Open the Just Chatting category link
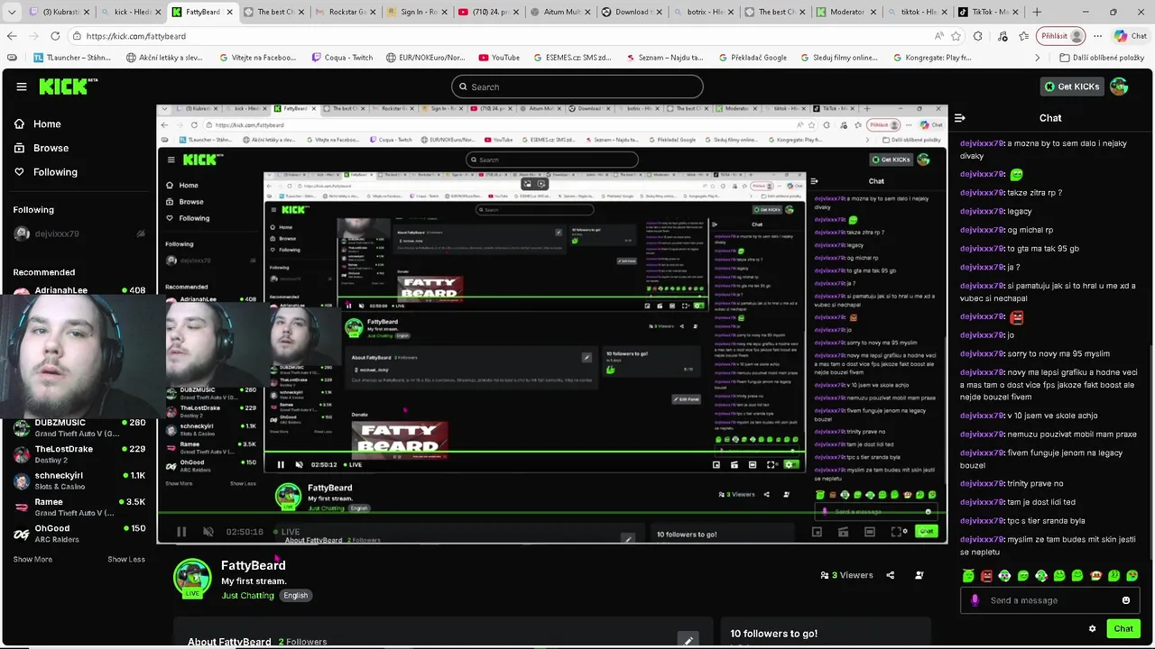Viewport: 1155px width, 649px height. [247, 596]
